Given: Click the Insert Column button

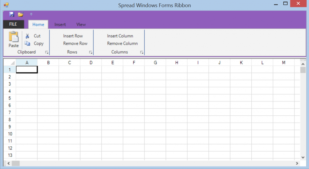Looking at the screenshot, I should tap(120, 36).
